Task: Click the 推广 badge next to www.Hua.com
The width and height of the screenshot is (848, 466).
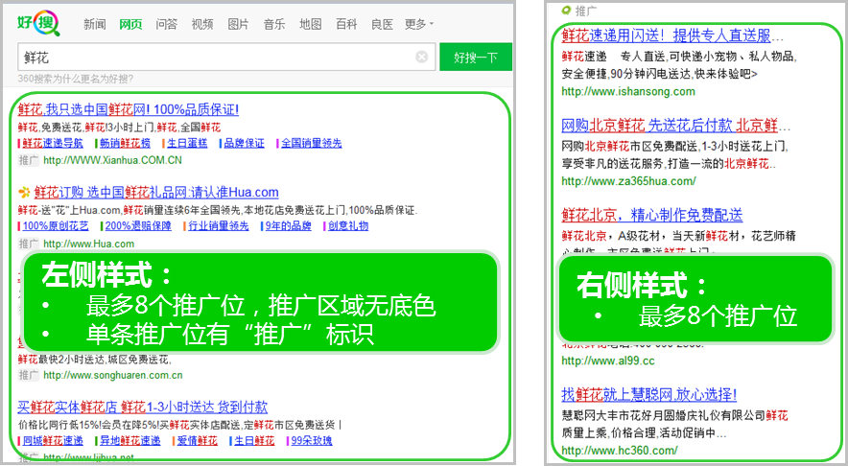Action: [28, 244]
